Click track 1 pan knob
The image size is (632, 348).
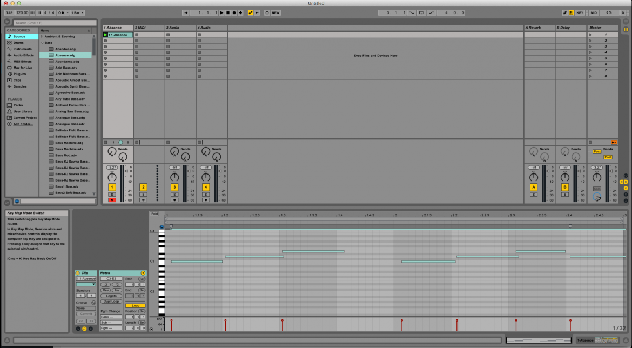pyautogui.click(x=112, y=177)
